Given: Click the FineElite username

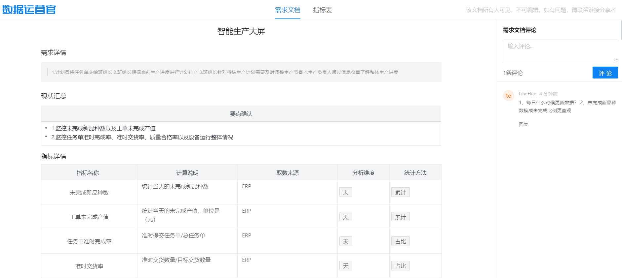Looking at the screenshot, I should [527, 94].
